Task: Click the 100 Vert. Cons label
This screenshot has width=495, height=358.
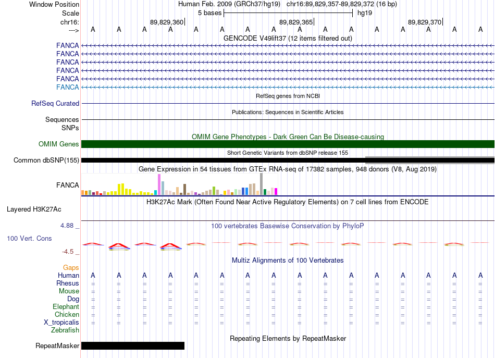Action: pyautogui.click(x=29, y=238)
